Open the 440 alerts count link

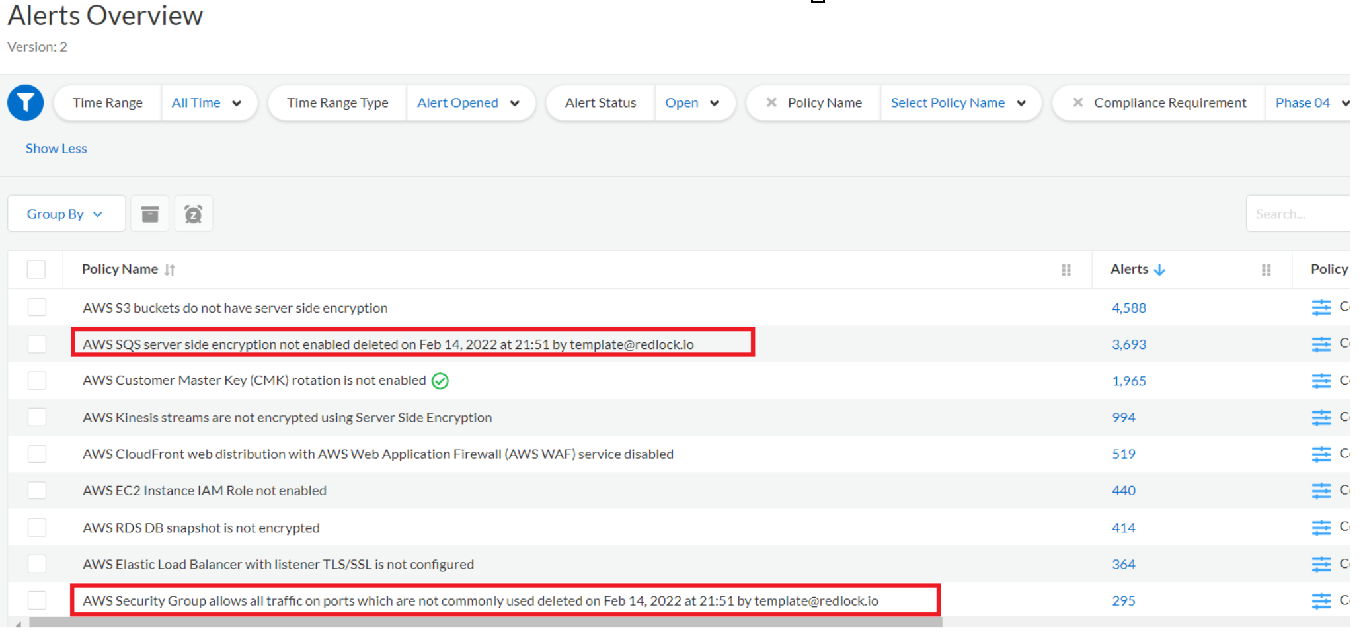[x=1124, y=491]
